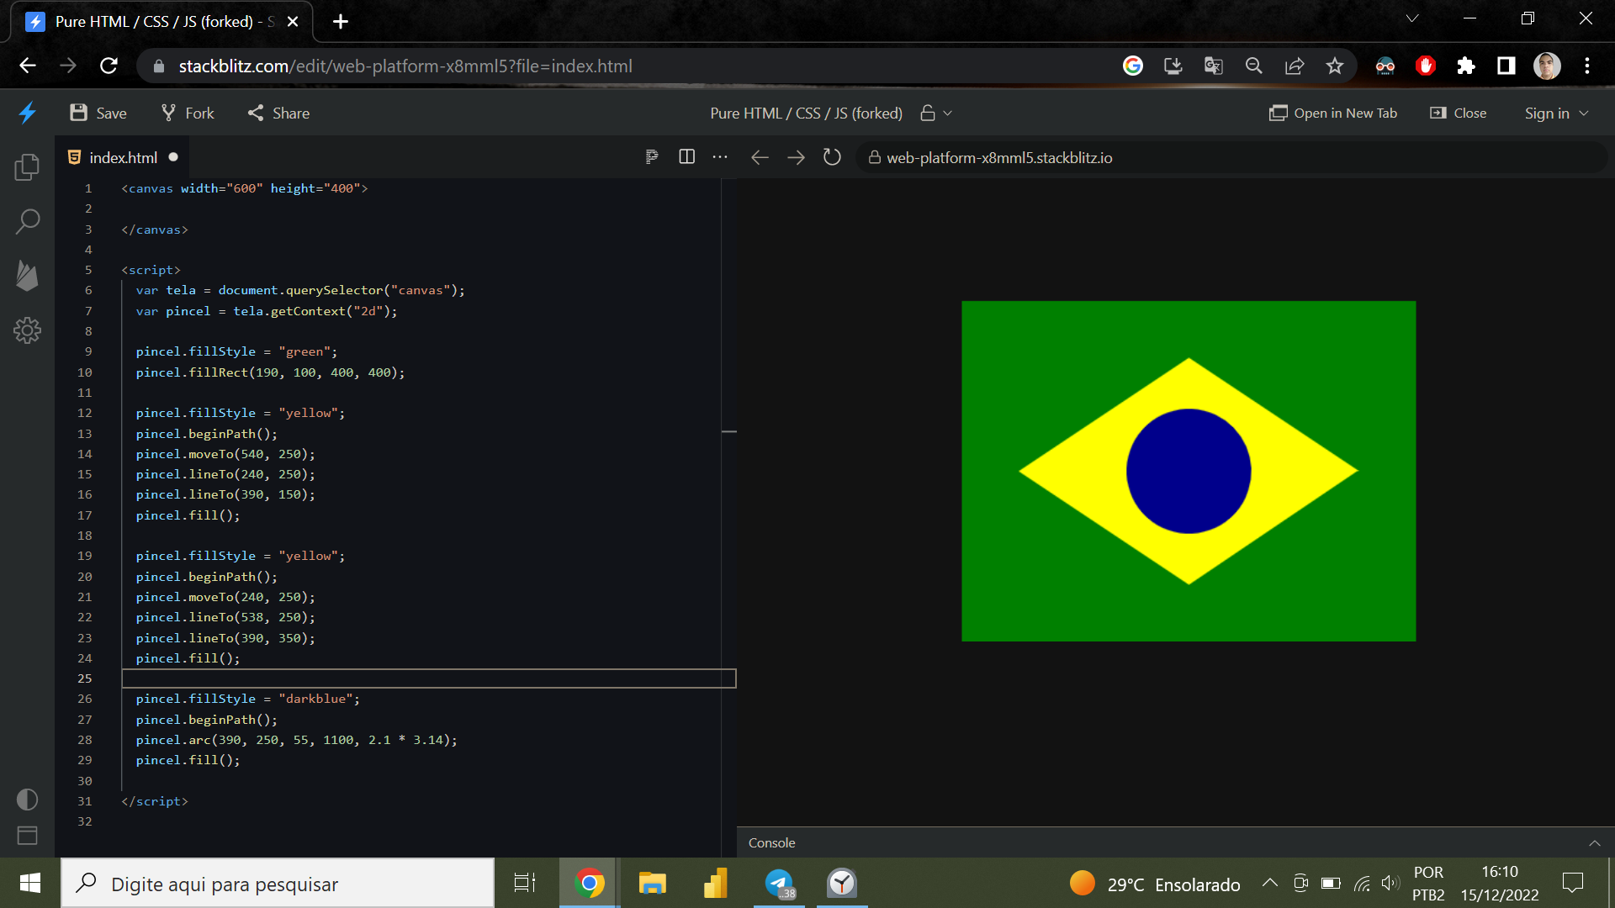Fork this project
The image size is (1615, 908).
coord(188,113)
